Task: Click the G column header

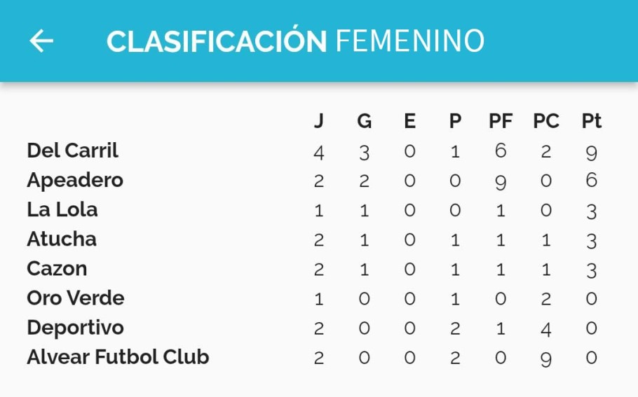Action: (x=364, y=121)
